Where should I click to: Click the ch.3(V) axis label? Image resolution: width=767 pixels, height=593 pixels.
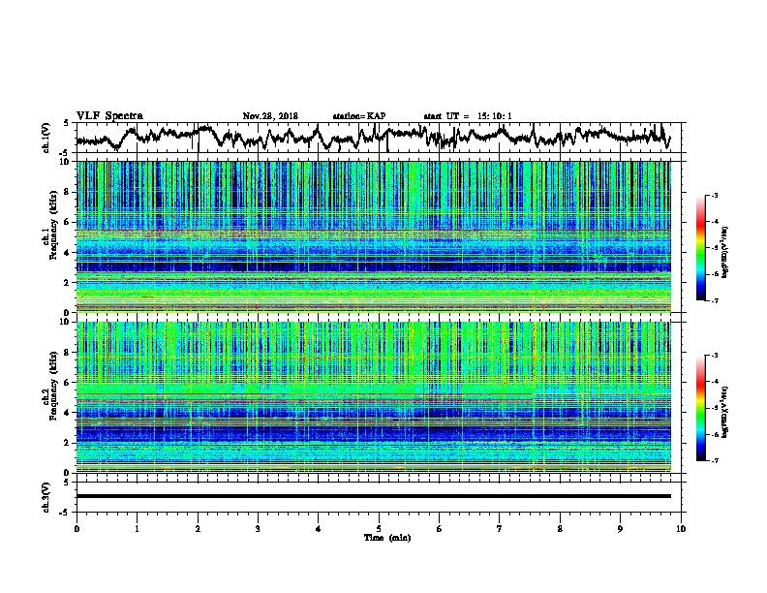[x=46, y=497]
